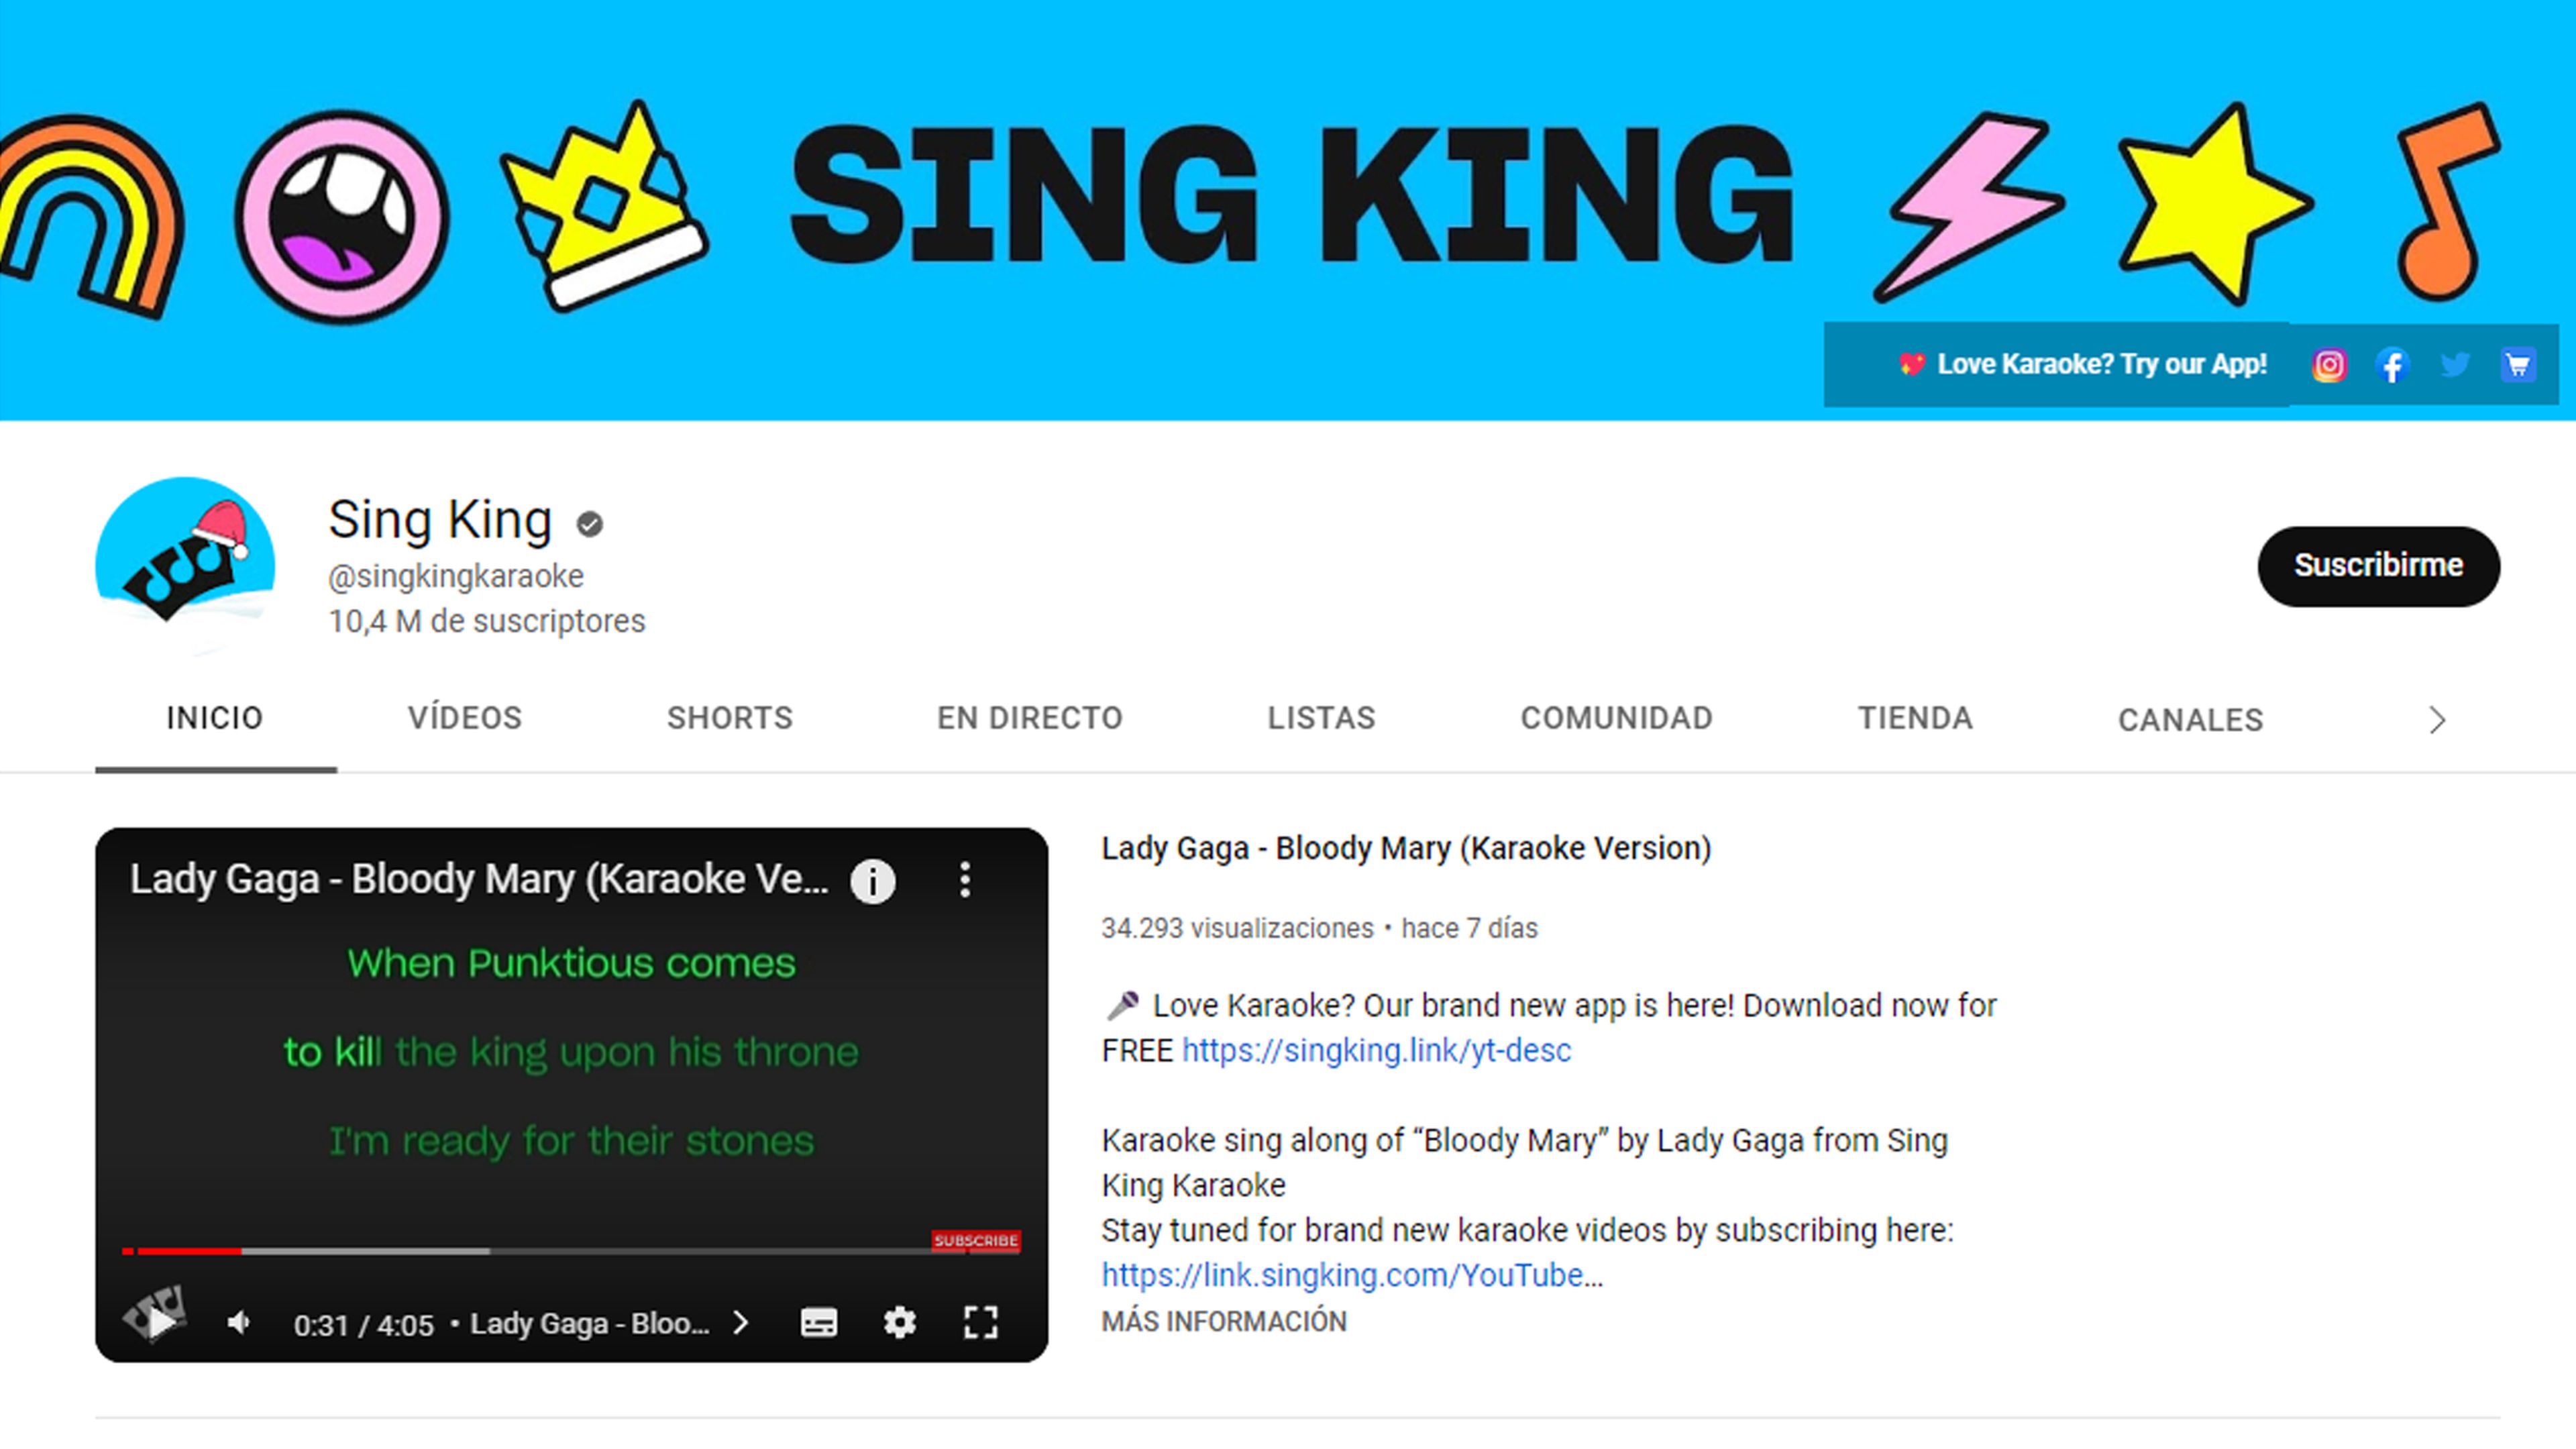Play the Bloody Mary karaoke video
The image size is (2576, 1449).
click(159, 1322)
